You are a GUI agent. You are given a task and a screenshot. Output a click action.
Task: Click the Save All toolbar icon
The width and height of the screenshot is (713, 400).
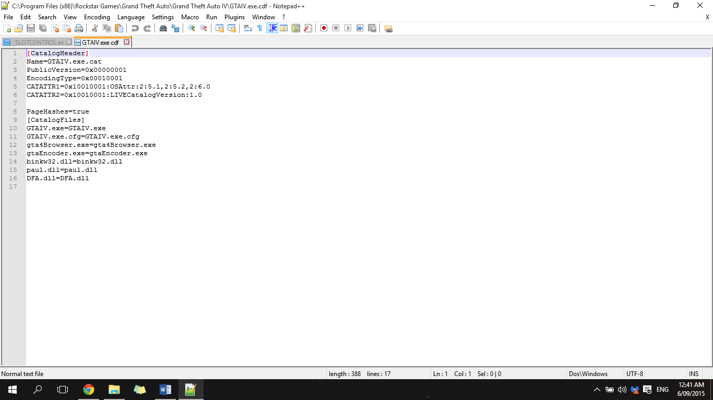[43, 28]
